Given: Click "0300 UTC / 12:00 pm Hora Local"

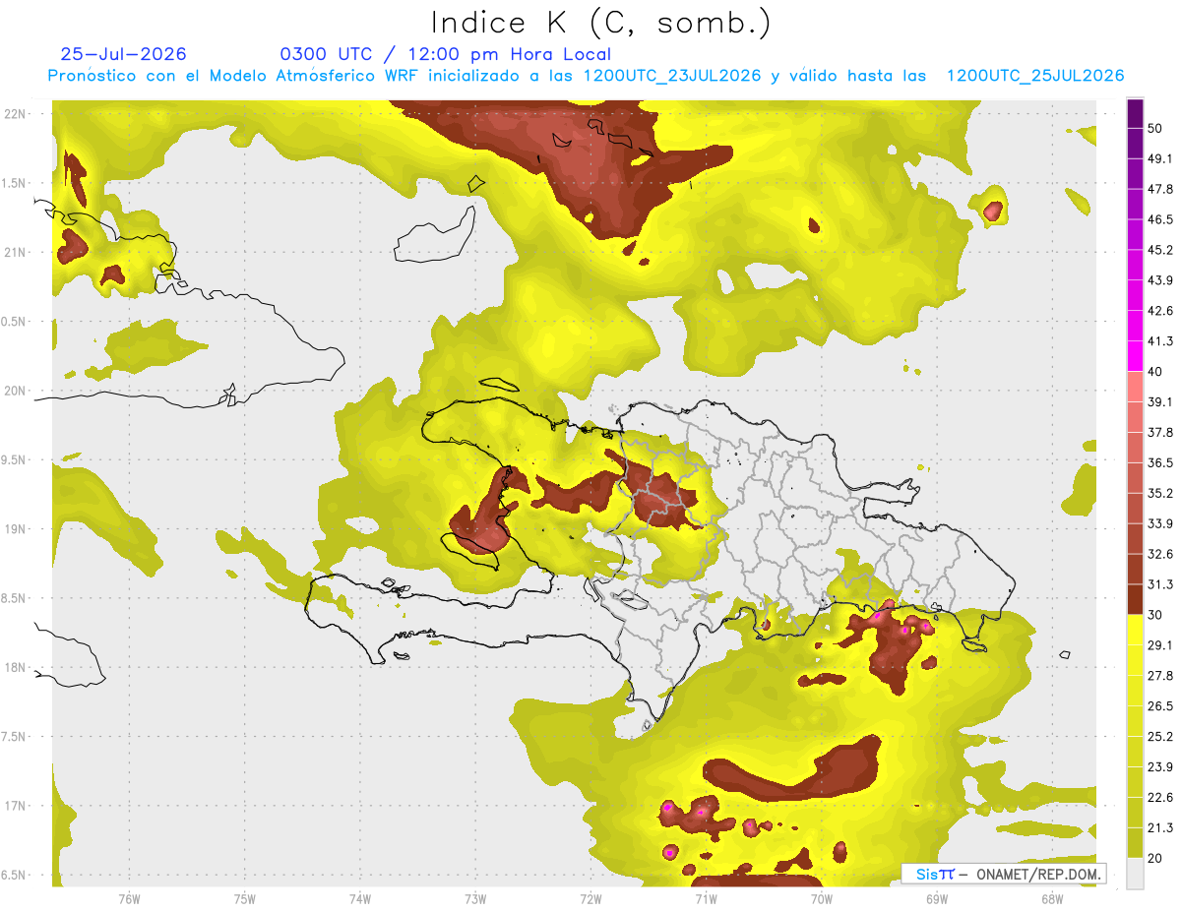Looking at the screenshot, I should click(446, 54).
